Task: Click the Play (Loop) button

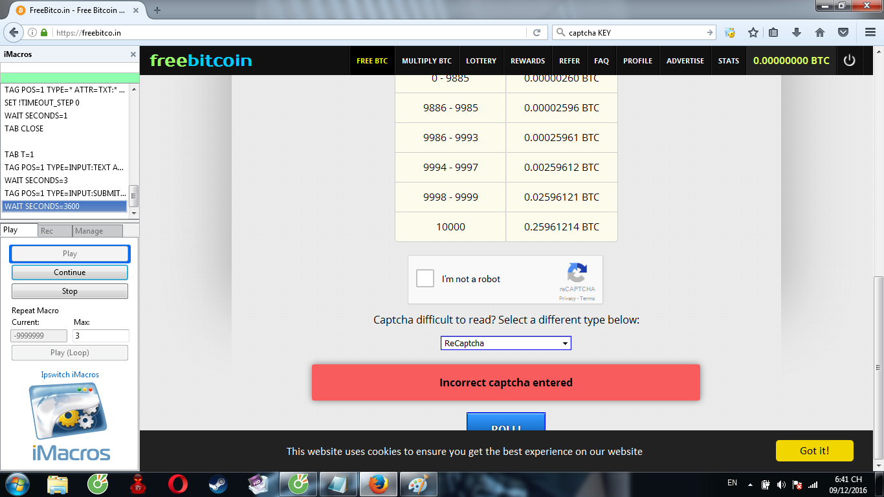Action: click(x=70, y=353)
